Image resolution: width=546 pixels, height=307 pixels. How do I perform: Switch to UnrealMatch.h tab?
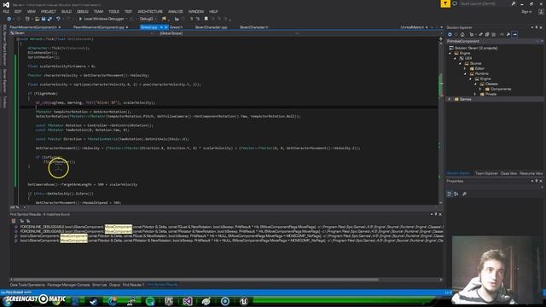[x=412, y=27]
